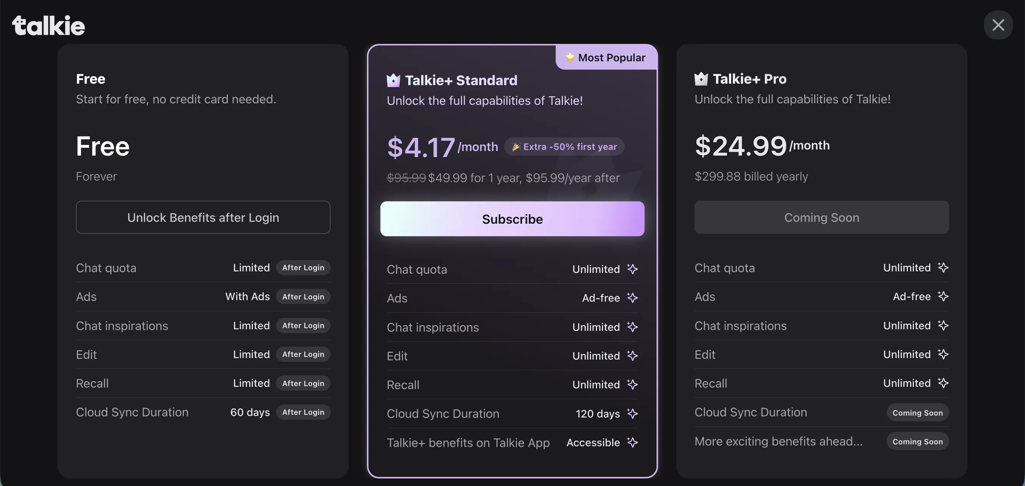Image resolution: width=1025 pixels, height=486 pixels.
Task: Close the pricing dialog
Action: point(998,25)
